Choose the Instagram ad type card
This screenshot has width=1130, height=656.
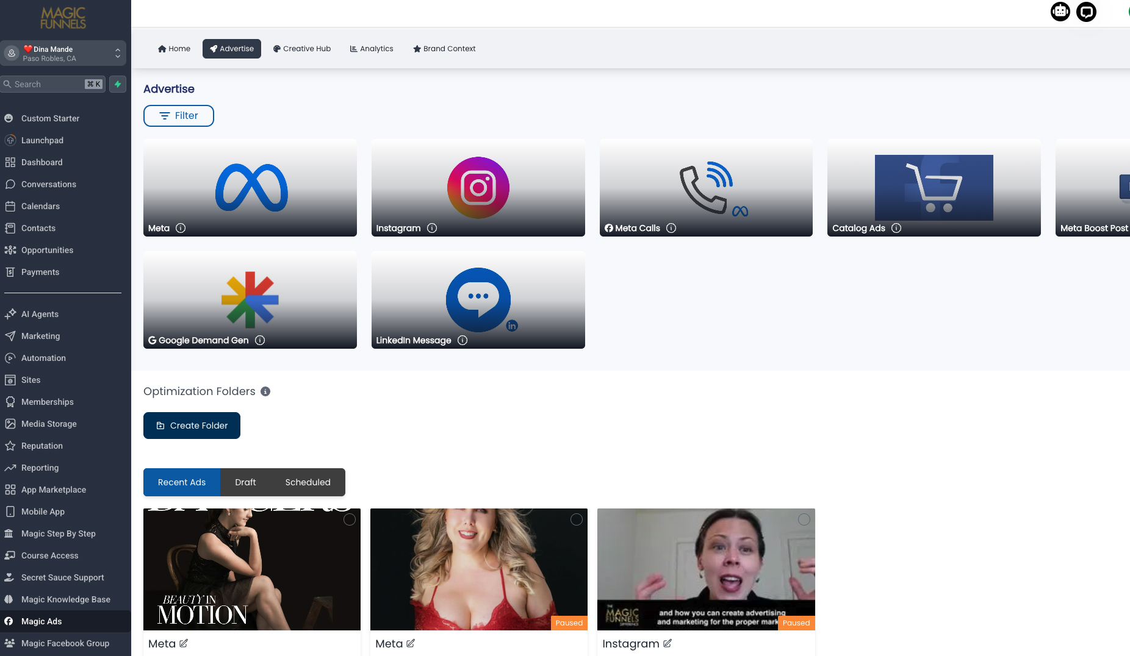click(478, 188)
